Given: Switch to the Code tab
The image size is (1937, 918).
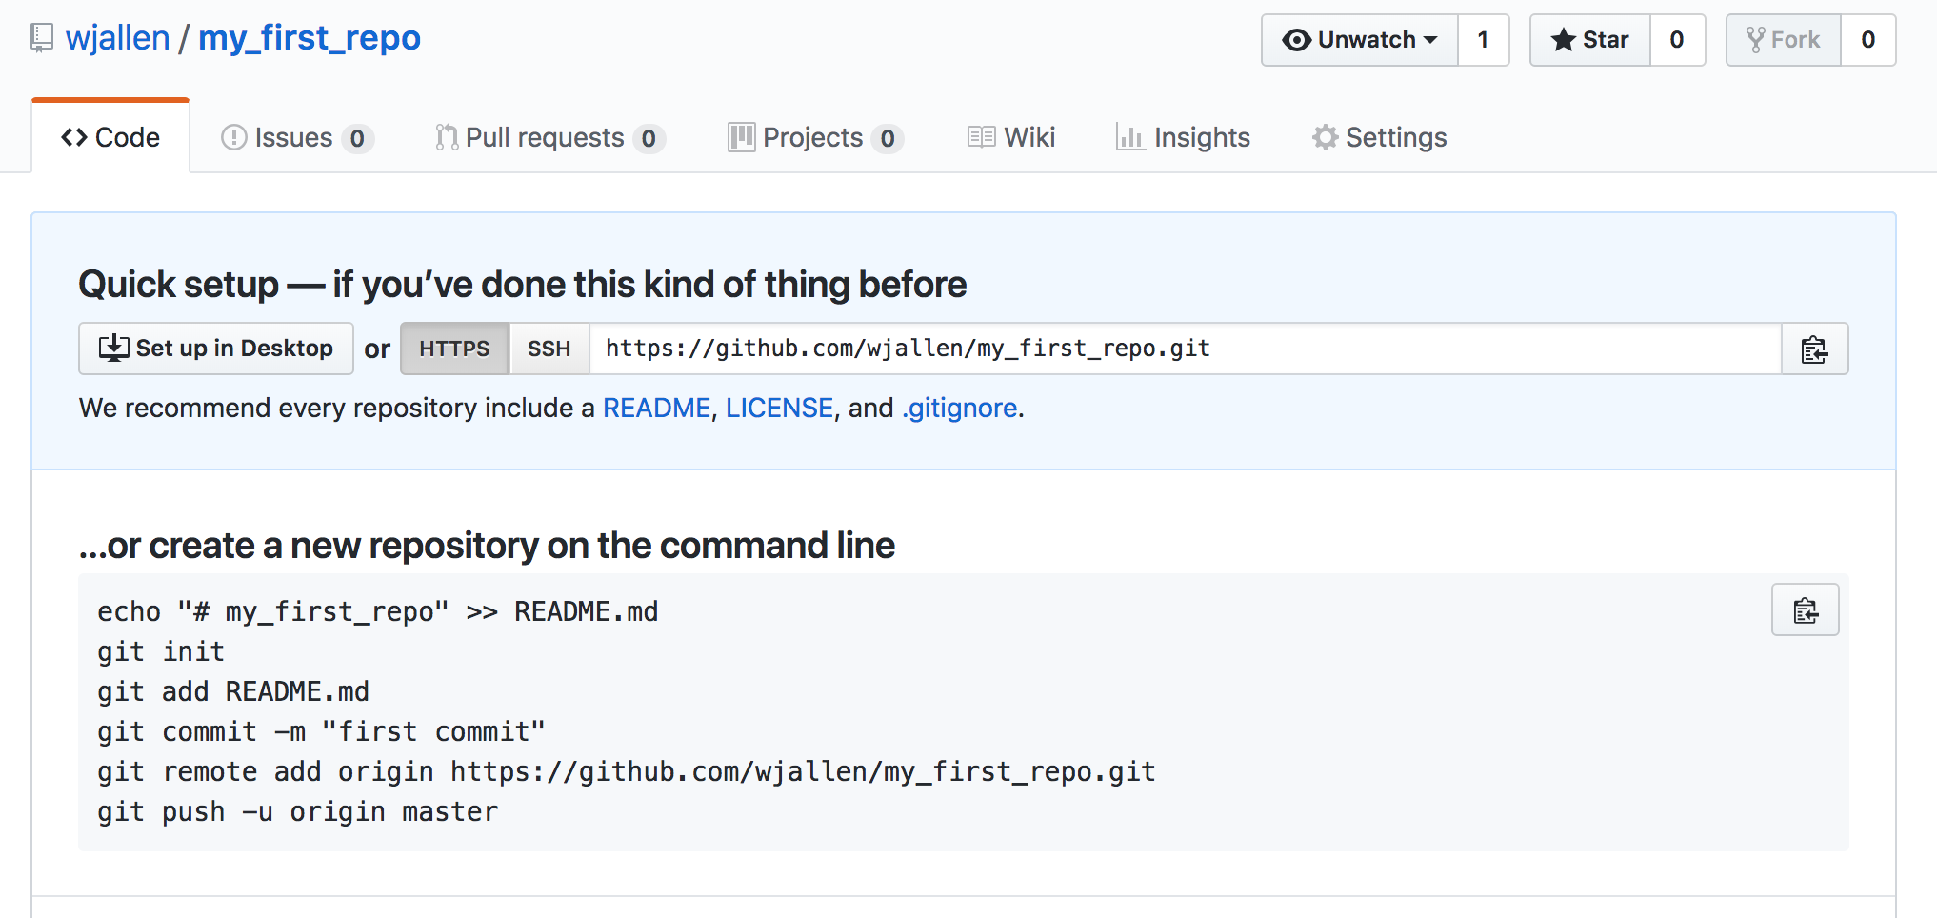Looking at the screenshot, I should (x=110, y=137).
